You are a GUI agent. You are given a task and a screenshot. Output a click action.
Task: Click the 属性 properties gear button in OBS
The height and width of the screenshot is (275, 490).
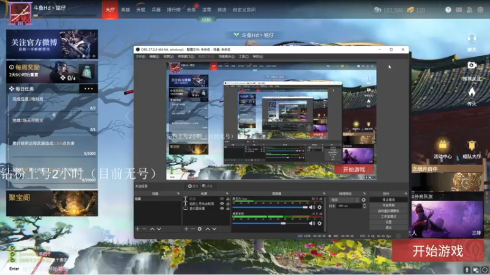[x=193, y=186]
